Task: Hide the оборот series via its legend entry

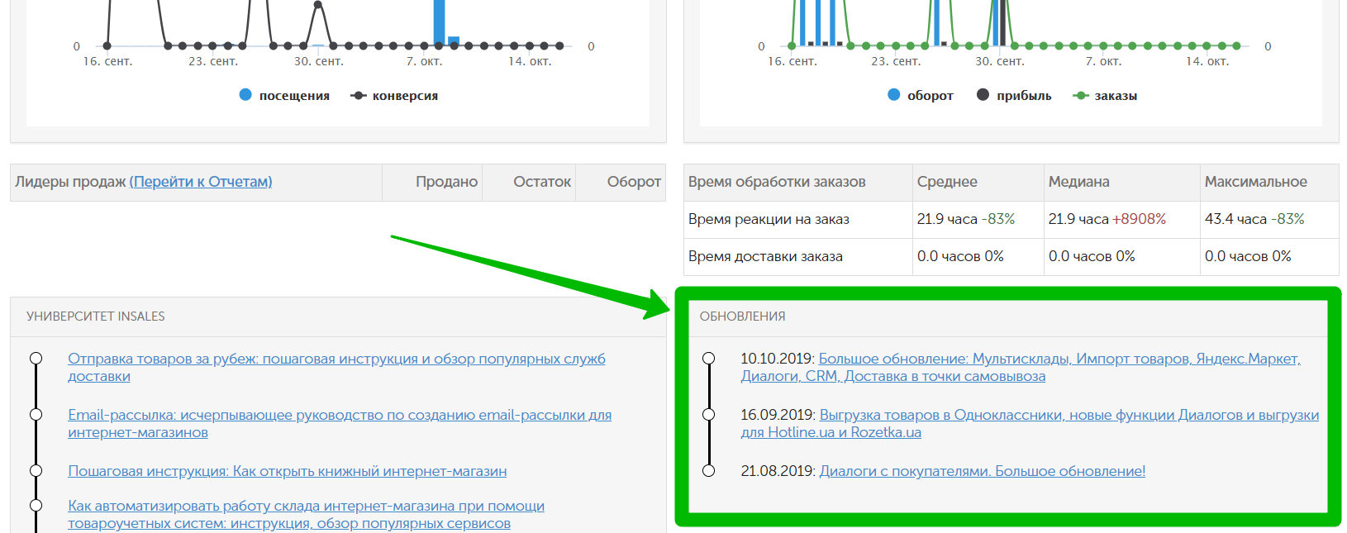Action: (x=921, y=96)
